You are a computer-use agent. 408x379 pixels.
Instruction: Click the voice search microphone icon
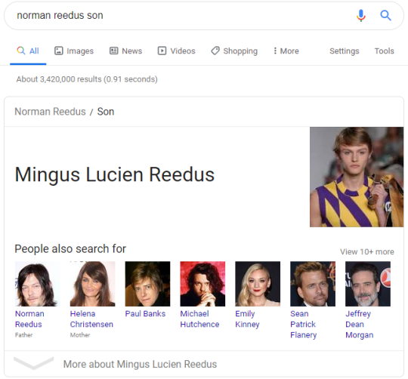(361, 15)
